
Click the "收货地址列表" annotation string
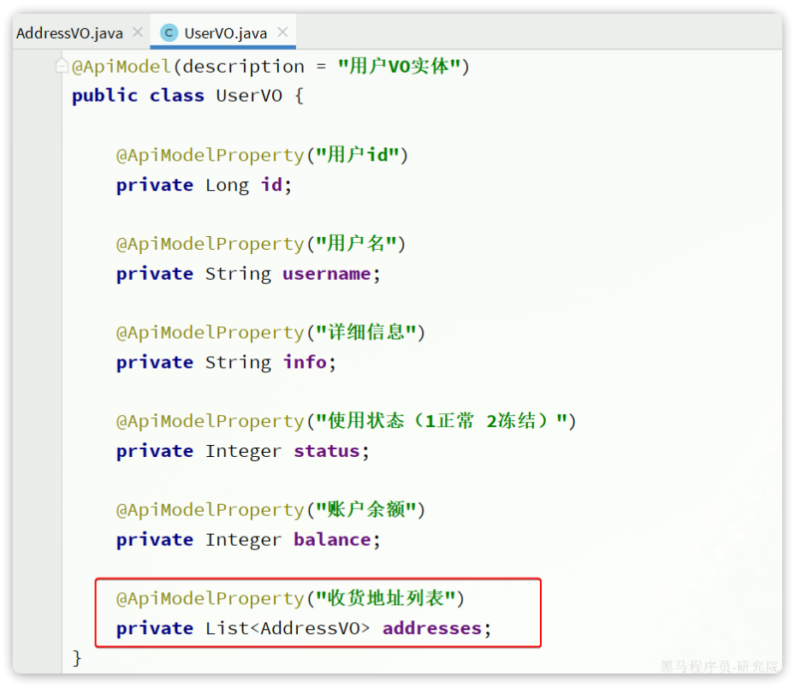[x=385, y=598]
